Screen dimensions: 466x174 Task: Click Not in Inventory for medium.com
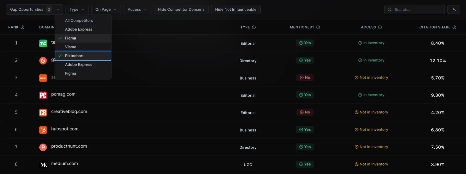371,164
